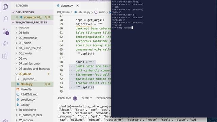The image size is (217, 122).
Task: Expand the 05_howler folder
Action: click(16, 53)
